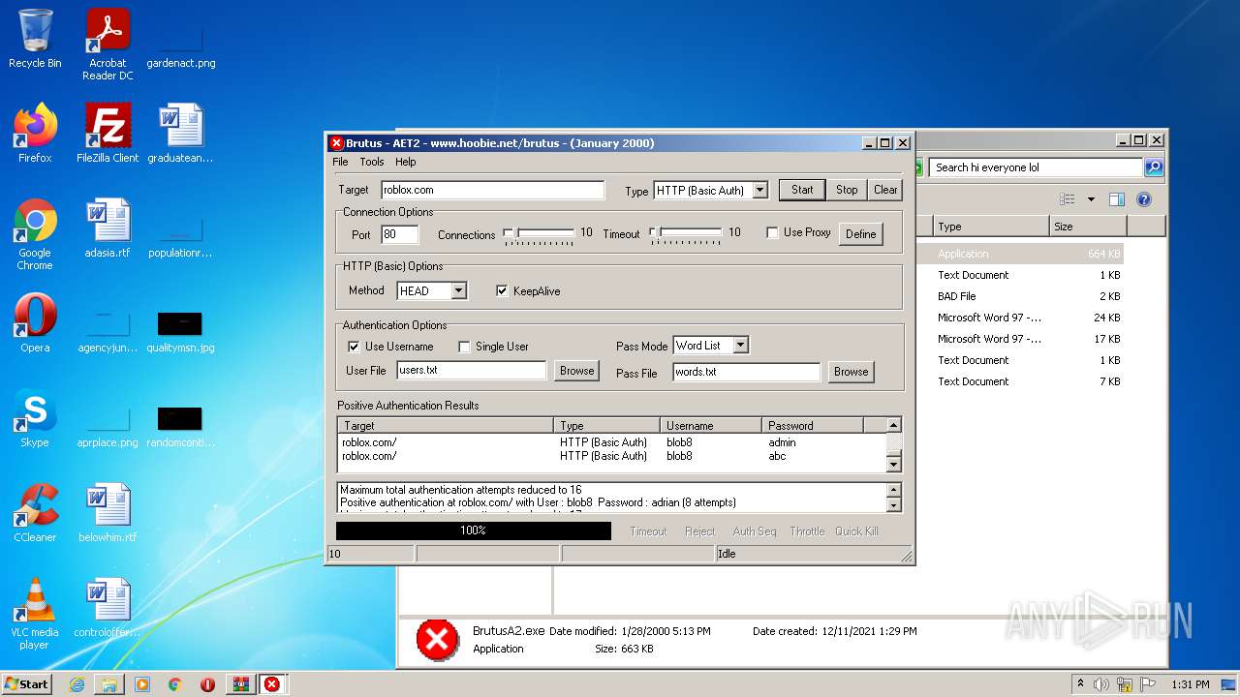Select the BAD File row in Explorer
Image resolution: width=1240 pixels, height=697 pixels.
(1028, 296)
